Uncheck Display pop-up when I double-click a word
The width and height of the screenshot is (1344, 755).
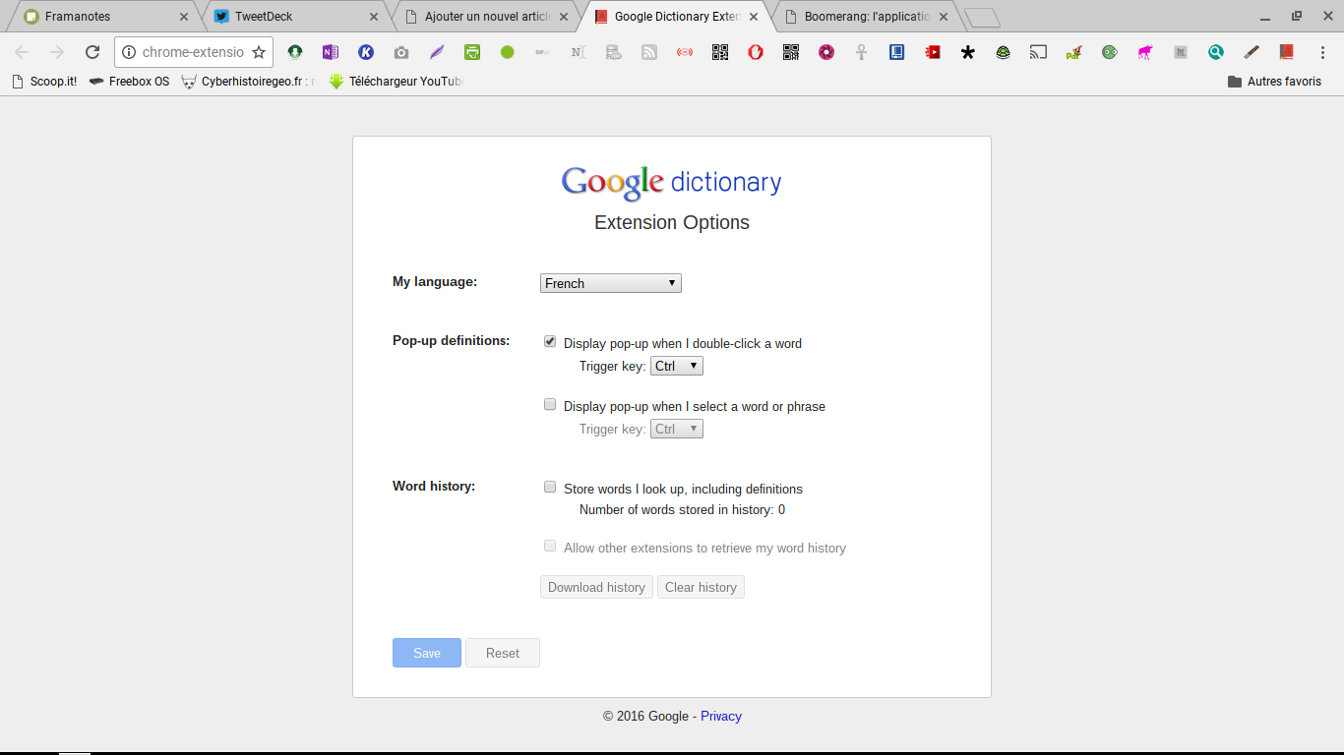(550, 342)
